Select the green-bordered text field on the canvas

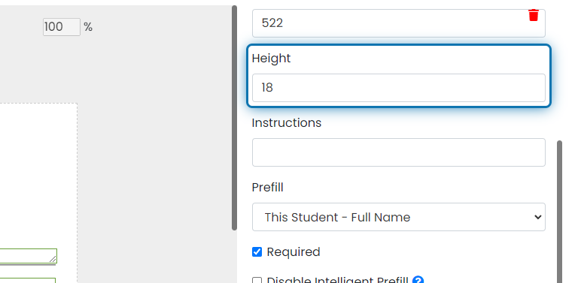point(29,256)
